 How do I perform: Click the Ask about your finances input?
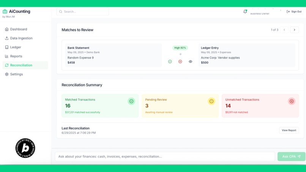point(165,156)
